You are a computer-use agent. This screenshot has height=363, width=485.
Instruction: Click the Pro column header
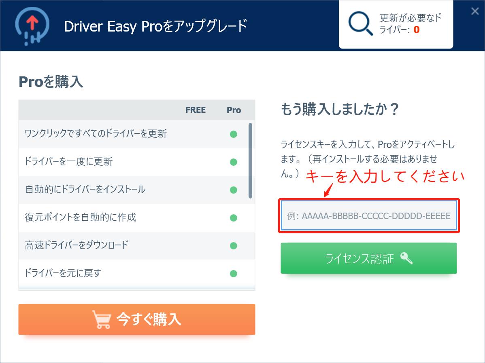click(x=234, y=110)
